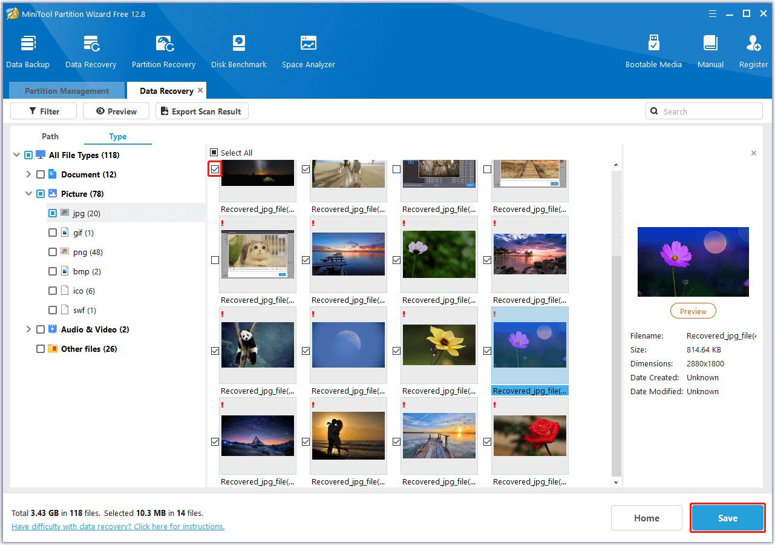775x545 pixels.
Task: Click the file list scroll up arrow
Action: pyautogui.click(x=616, y=166)
